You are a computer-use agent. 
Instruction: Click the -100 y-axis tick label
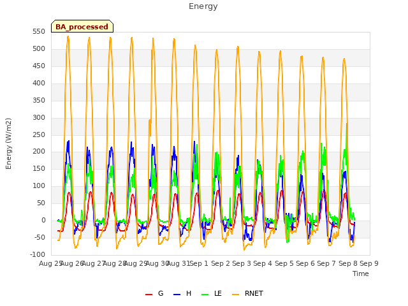coord(38,254)
